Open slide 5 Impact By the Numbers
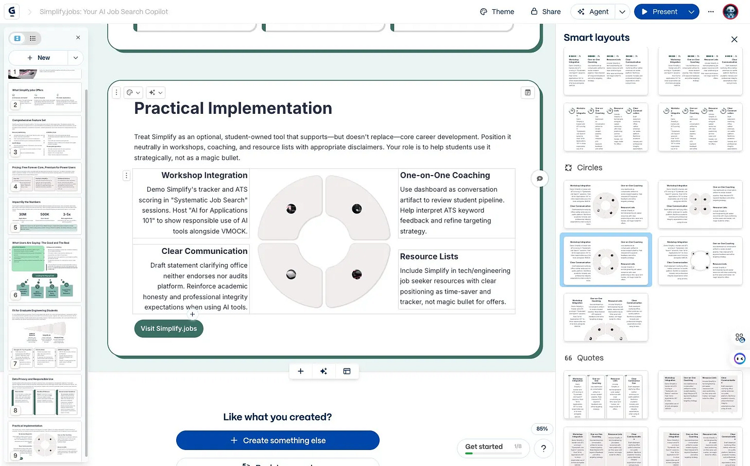The image size is (750, 466). pos(45,216)
